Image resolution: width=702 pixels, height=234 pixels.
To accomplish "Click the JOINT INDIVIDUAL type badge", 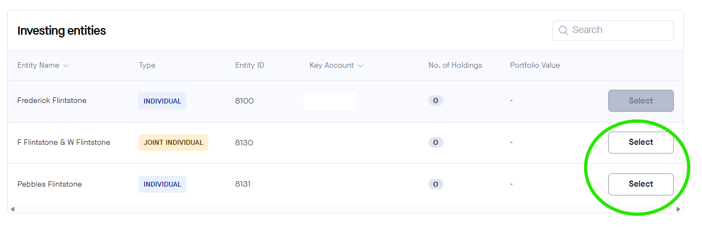I will click(173, 142).
